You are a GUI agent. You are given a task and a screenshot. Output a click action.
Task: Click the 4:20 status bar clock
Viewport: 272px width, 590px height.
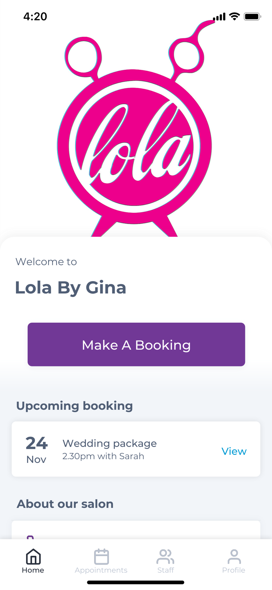(x=35, y=17)
